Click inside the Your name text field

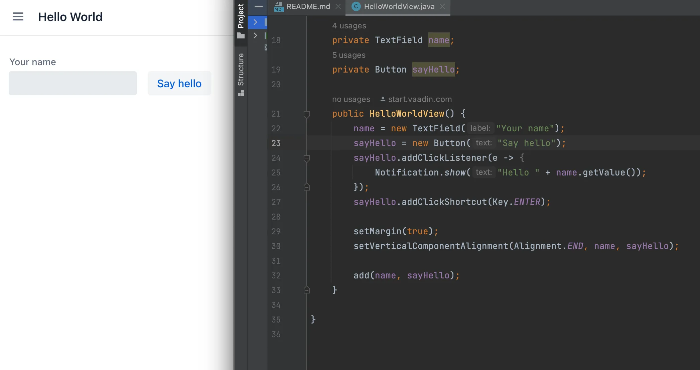(73, 83)
